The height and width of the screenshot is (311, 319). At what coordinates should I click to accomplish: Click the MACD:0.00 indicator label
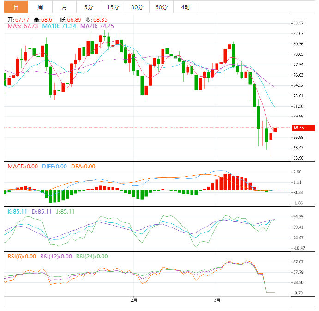click(x=23, y=167)
